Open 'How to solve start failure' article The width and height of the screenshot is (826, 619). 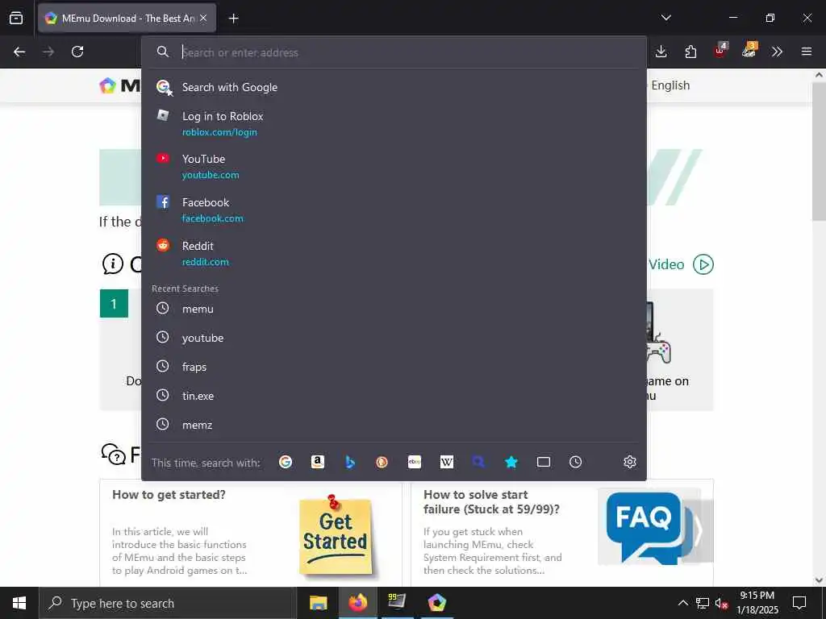pos(491,501)
